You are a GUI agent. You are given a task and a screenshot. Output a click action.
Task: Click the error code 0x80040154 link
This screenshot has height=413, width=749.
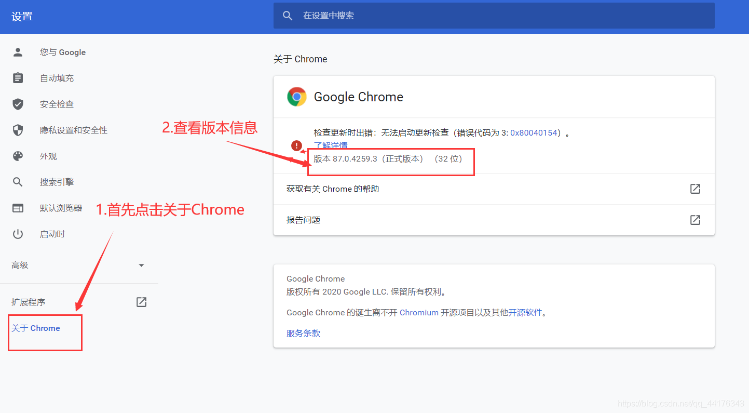(x=534, y=133)
